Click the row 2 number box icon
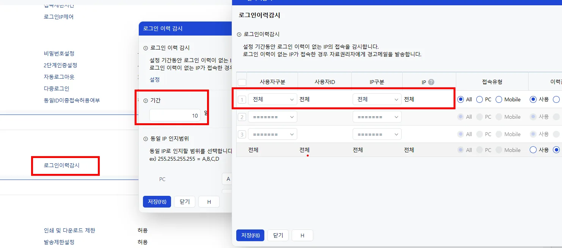This screenshot has height=248, width=562. tap(242, 117)
